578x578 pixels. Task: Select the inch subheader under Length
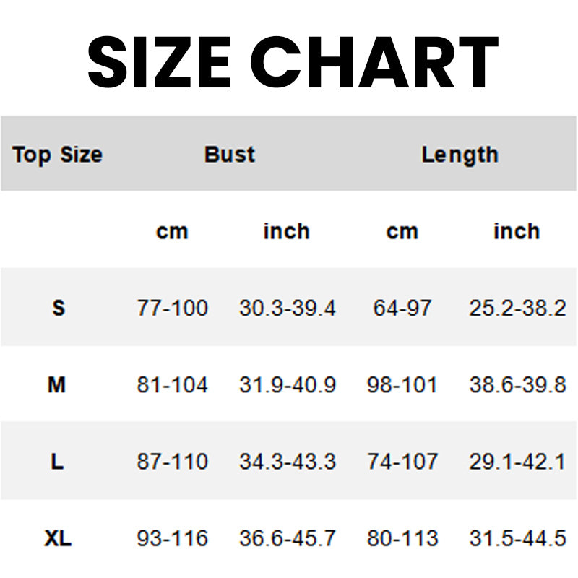pos(517,231)
